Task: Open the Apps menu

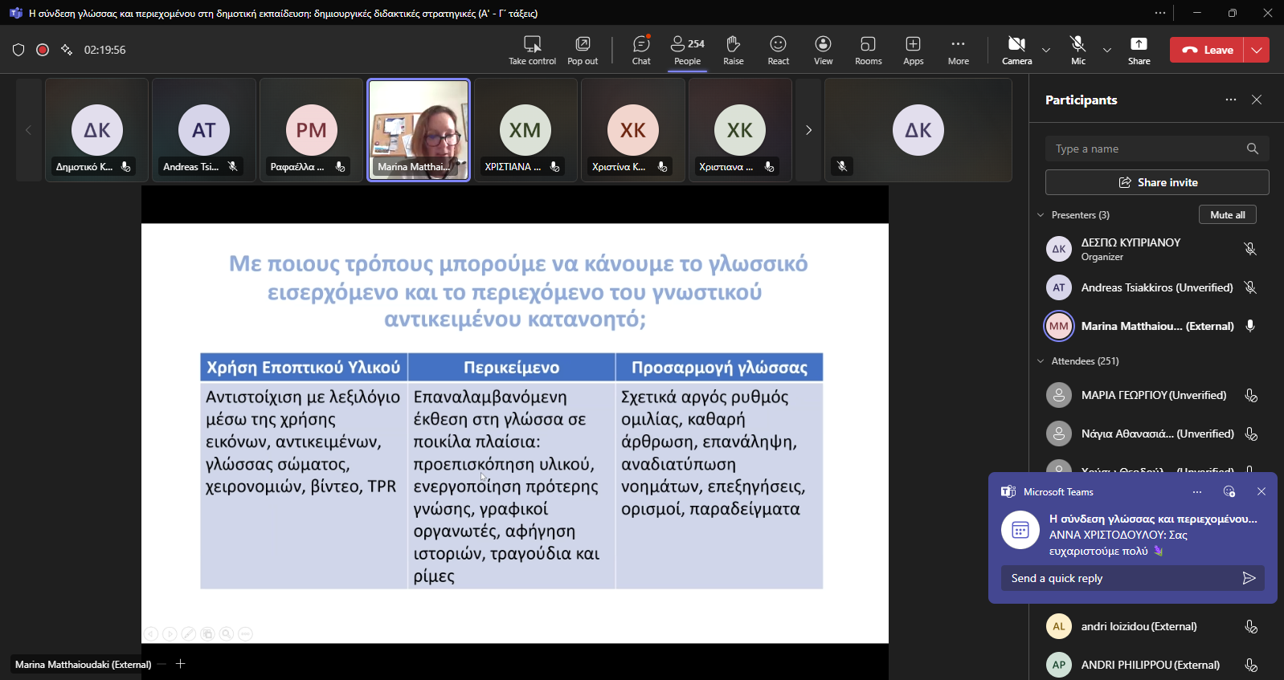Action: pyautogui.click(x=913, y=50)
